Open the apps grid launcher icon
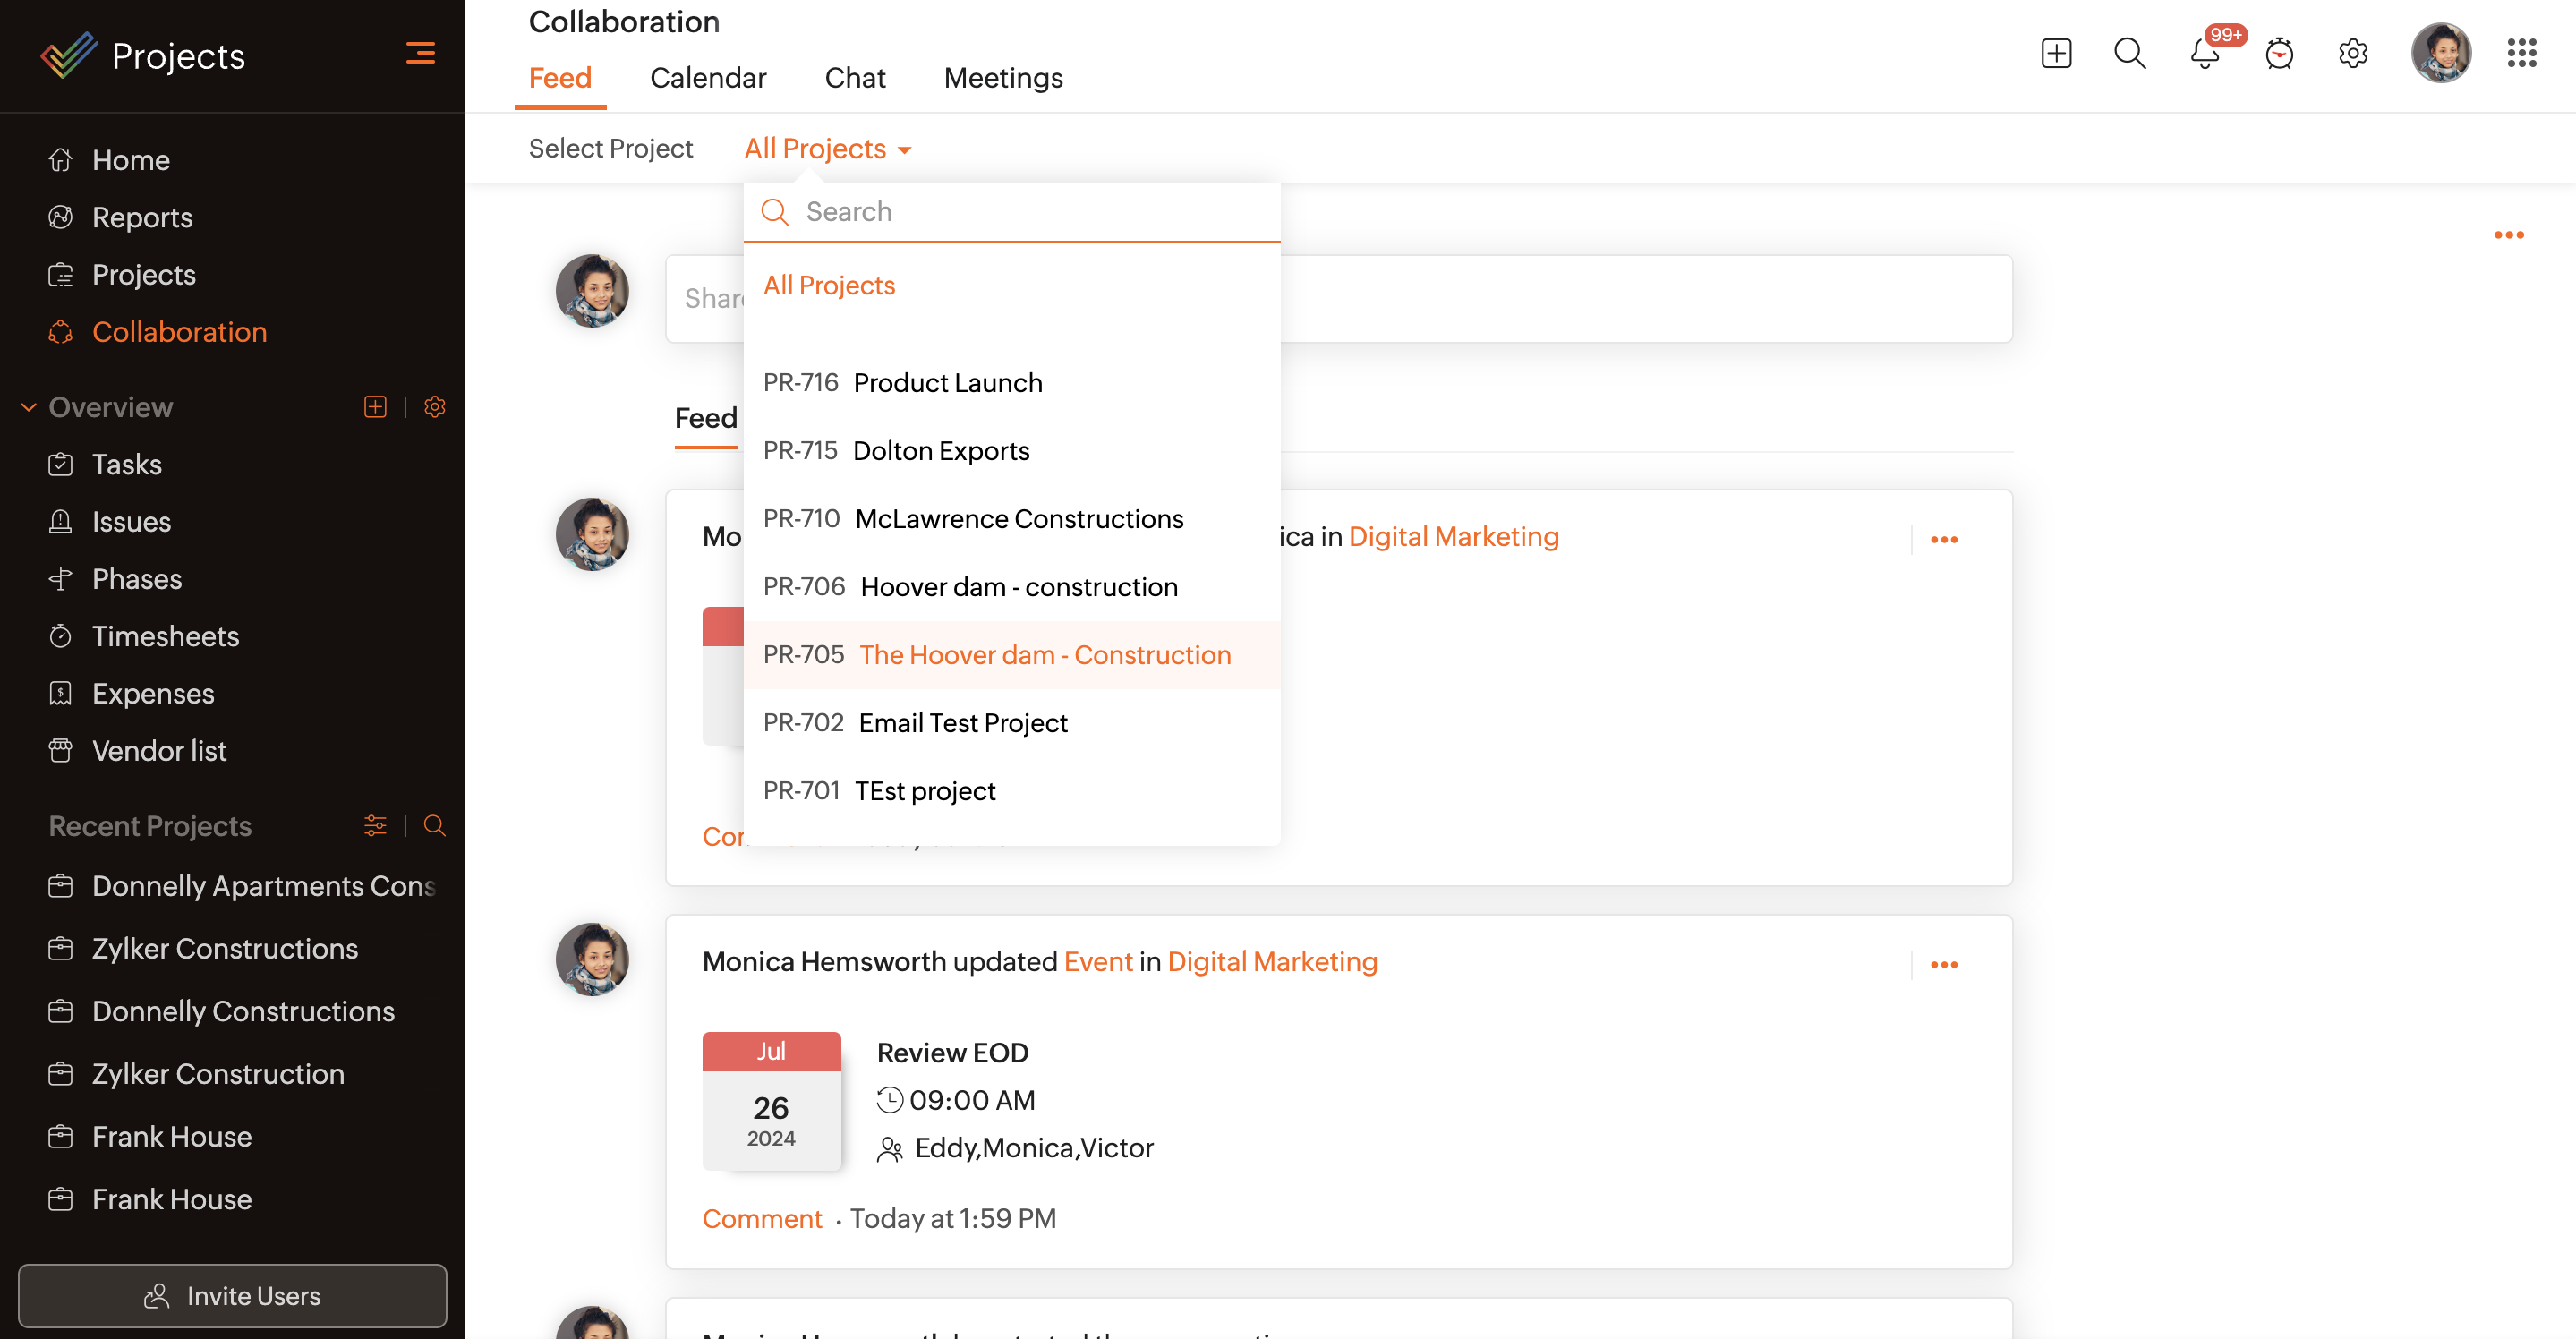The width and height of the screenshot is (2576, 1339). point(2521,53)
